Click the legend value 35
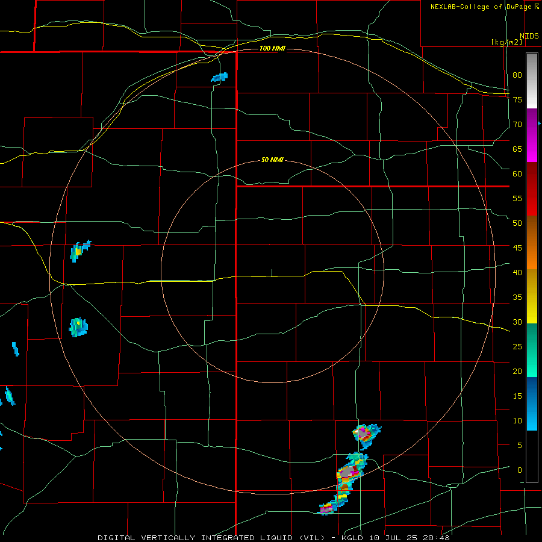This screenshot has width=542, height=542. click(x=517, y=297)
